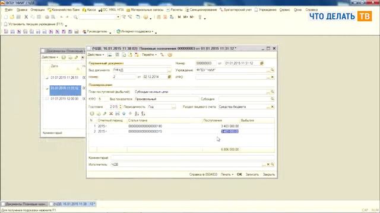Select the row with article ending in 310
This screenshot has width=380, height=213.
pos(182,131)
